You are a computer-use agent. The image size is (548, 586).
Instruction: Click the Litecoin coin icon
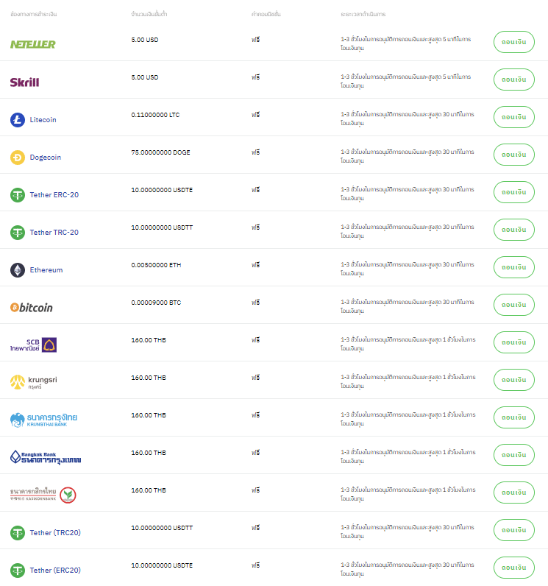pyautogui.click(x=18, y=119)
